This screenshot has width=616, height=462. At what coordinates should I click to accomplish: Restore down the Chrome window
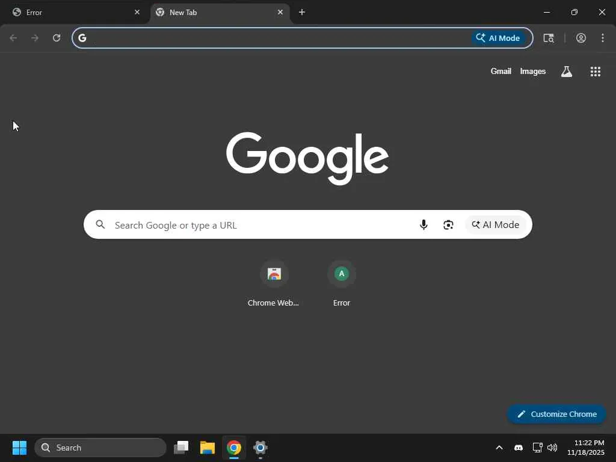click(574, 12)
